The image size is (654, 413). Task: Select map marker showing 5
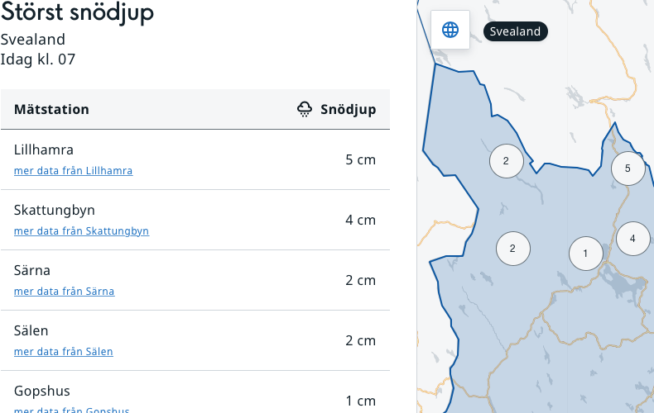[x=628, y=169]
